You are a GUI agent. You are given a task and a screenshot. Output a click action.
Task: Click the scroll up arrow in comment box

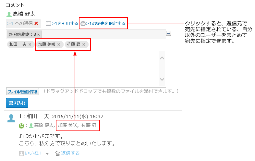coord(162,58)
